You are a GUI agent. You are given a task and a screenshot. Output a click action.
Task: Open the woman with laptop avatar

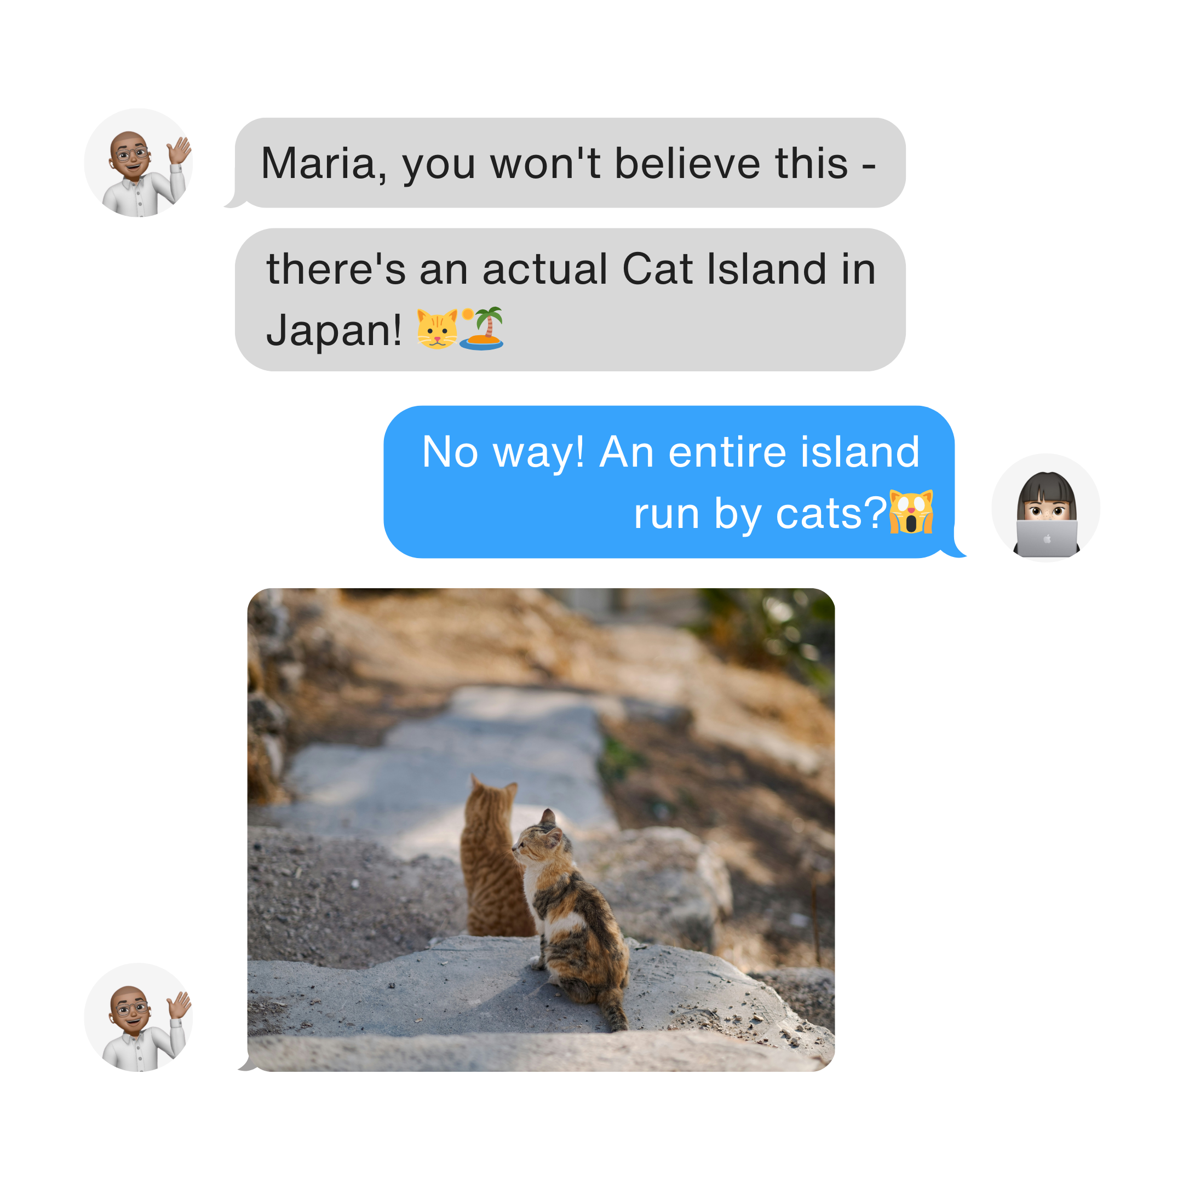(1046, 508)
